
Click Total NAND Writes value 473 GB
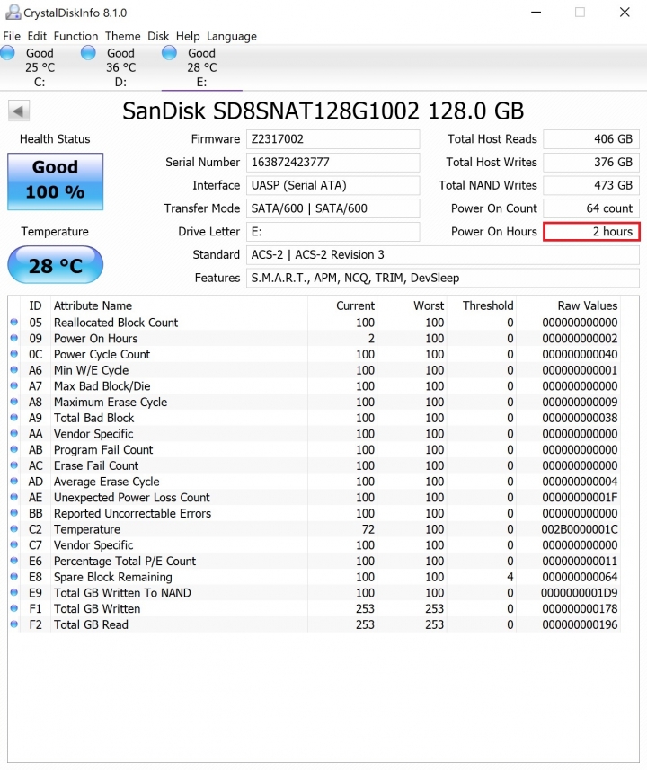pyautogui.click(x=591, y=185)
